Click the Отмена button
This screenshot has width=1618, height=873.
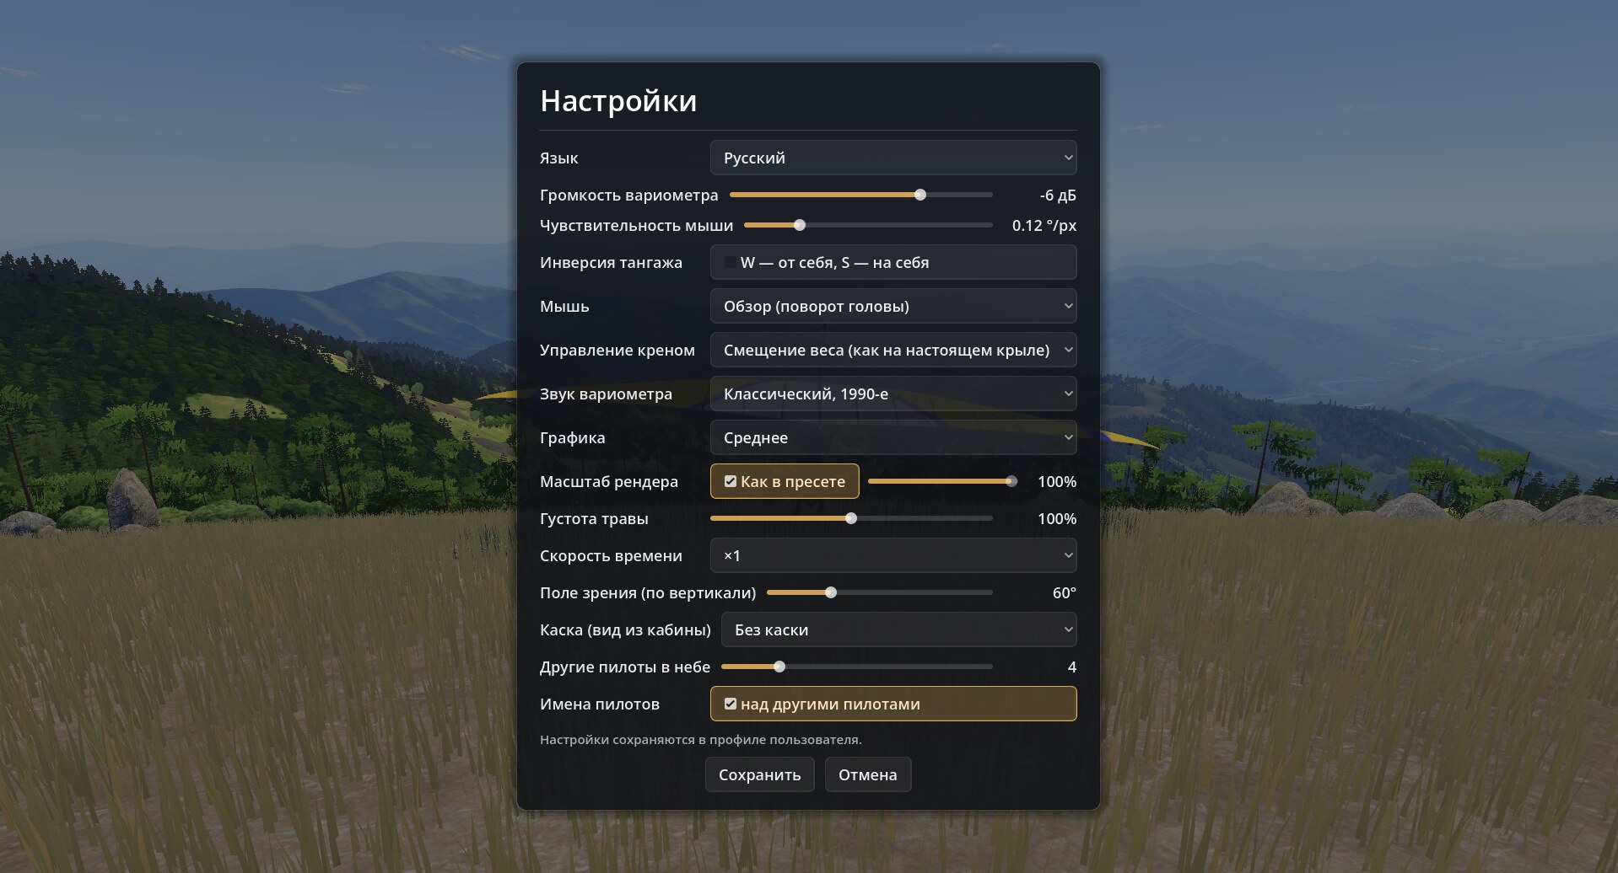(867, 774)
